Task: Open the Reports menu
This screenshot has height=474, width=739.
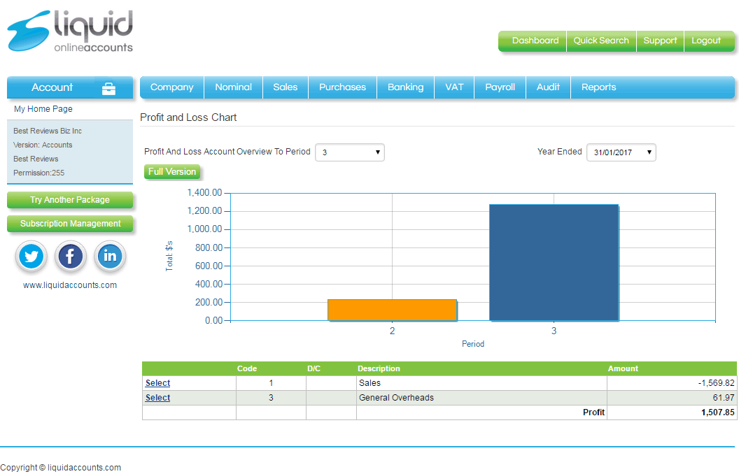Action: pos(598,87)
